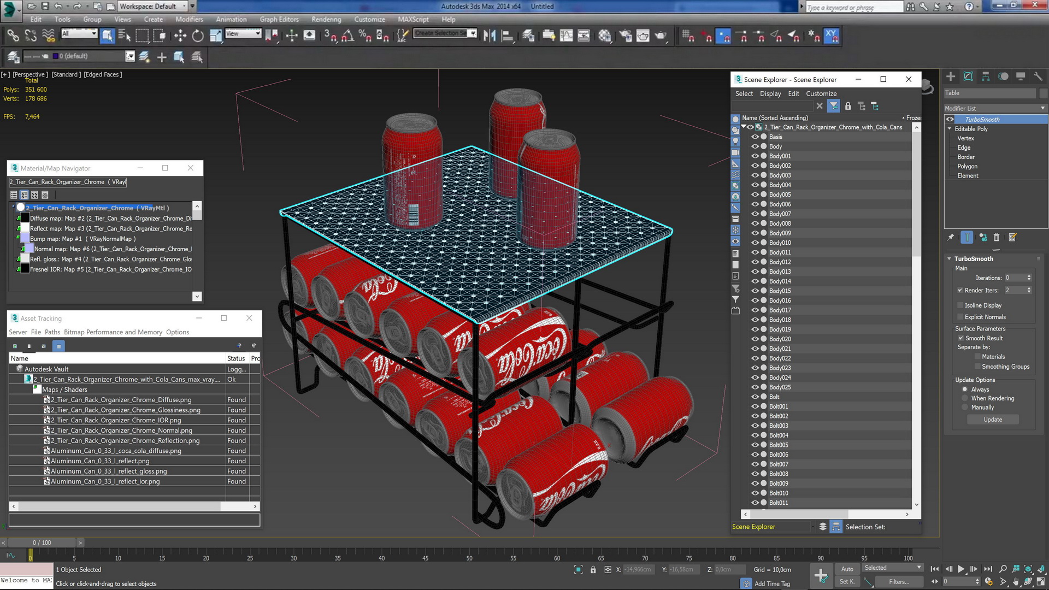Open the Utilities panel hammer icon
Image resolution: width=1049 pixels, height=590 pixels.
[1038, 76]
